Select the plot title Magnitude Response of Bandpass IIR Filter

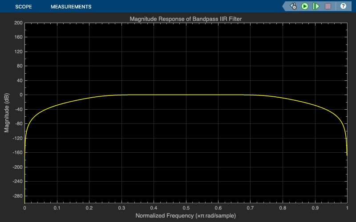pos(186,19)
